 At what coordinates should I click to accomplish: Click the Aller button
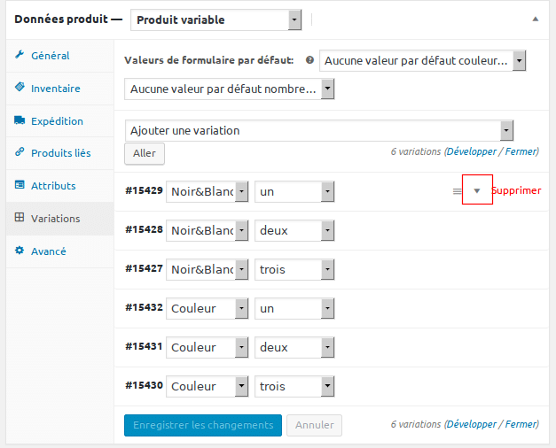145,153
